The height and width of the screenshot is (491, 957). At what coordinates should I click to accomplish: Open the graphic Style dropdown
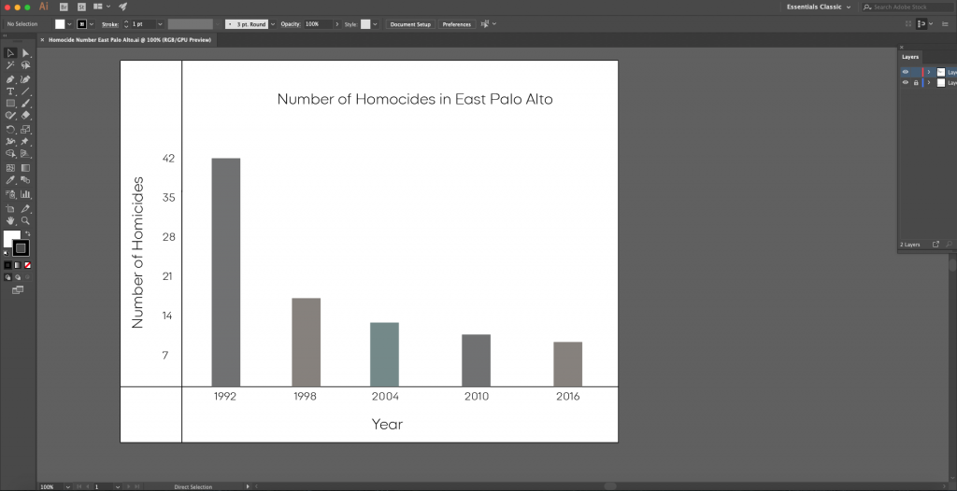point(375,24)
